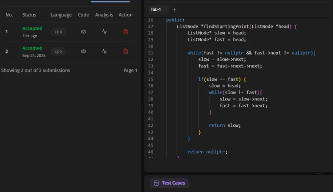The image size is (333, 192).
Task: Click line number 46 in the gutter
Action: 150,152
